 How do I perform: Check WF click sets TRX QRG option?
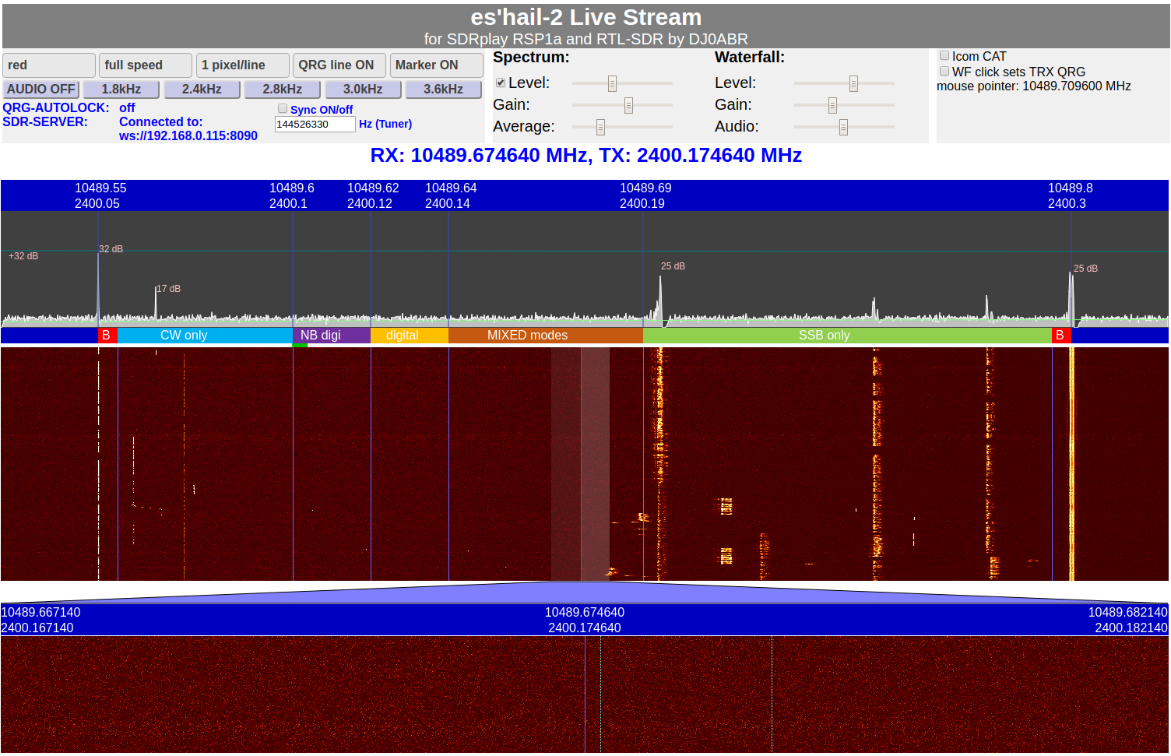click(944, 71)
